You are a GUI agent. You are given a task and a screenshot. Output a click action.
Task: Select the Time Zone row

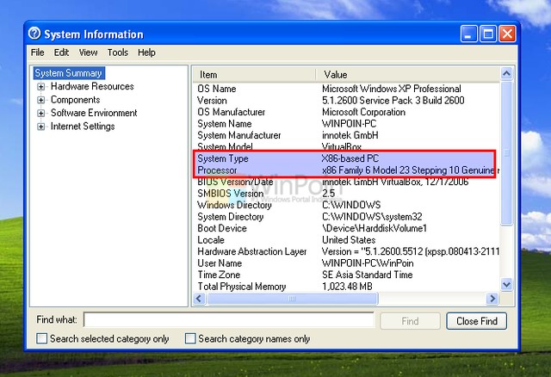coord(346,275)
